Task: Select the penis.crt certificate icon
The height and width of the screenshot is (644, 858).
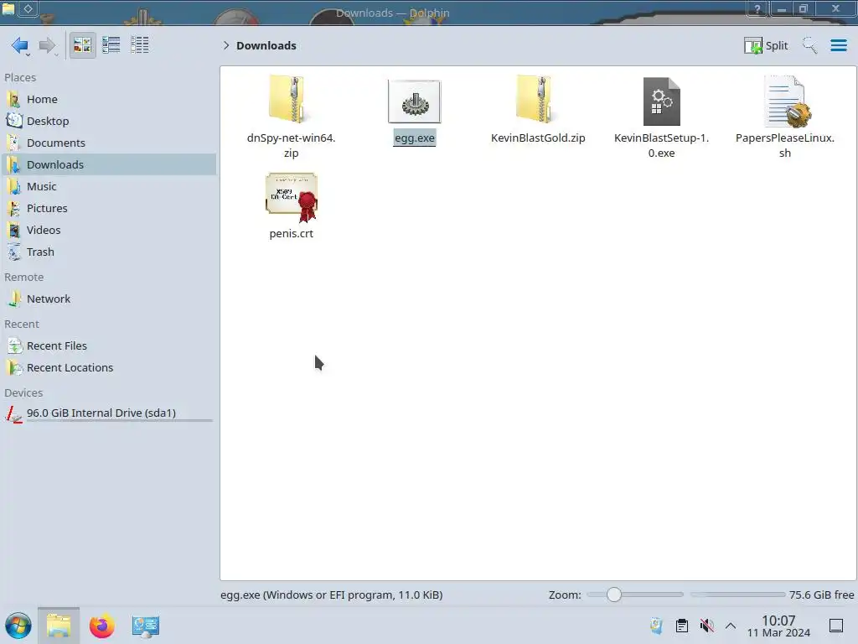Action: coord(292,198)
